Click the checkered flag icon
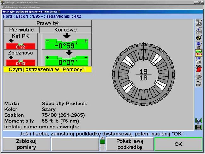The width and height of the screenshot is (205, 154). coord(199,68)
